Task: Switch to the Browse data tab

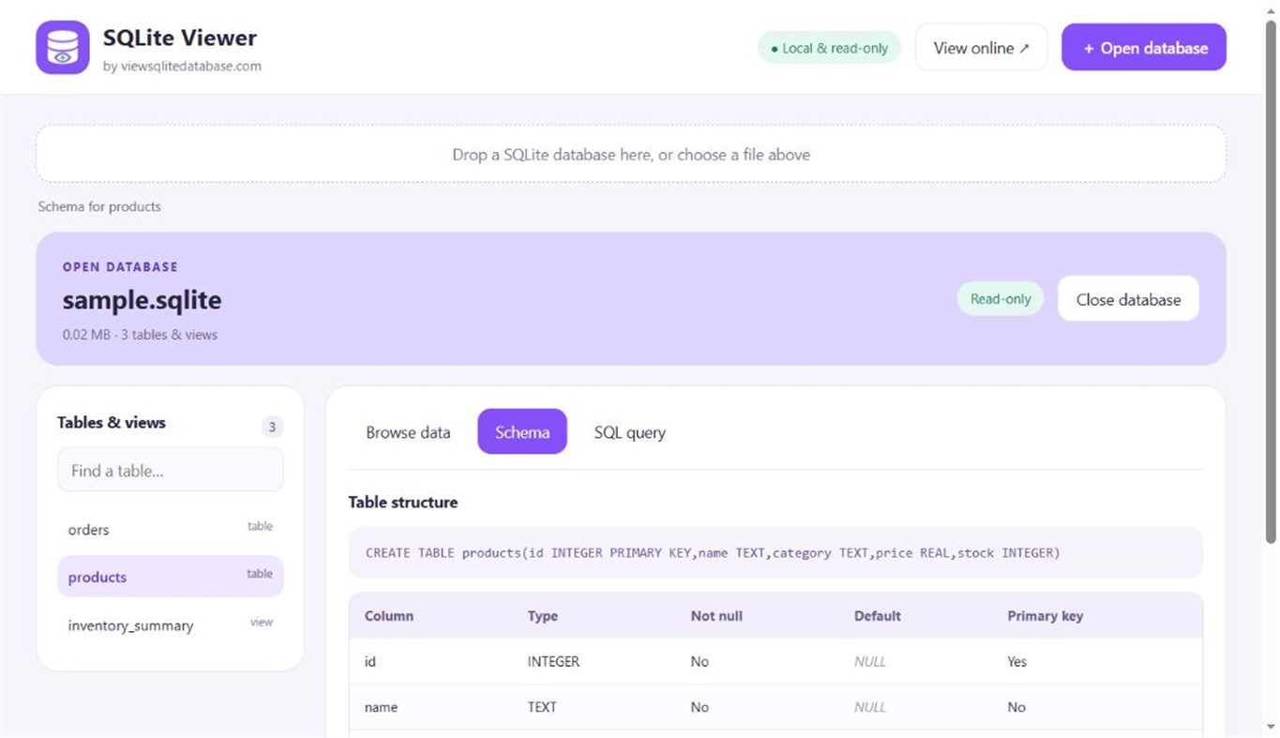Action: pyautogui.click(x=408, y=432)
